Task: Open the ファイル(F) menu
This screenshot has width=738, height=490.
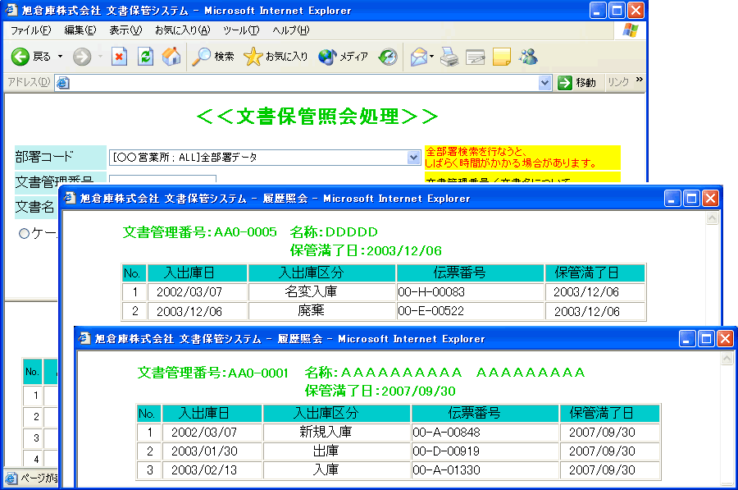Action: tap(31, 30)
